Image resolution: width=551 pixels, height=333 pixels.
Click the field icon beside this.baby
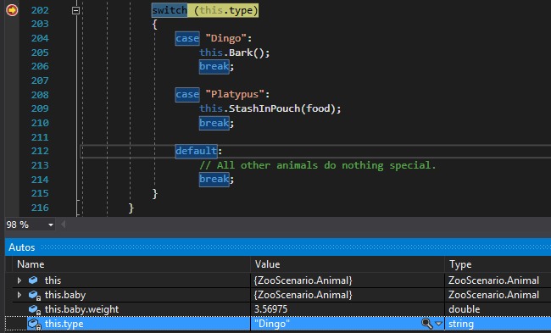[34, 295]
